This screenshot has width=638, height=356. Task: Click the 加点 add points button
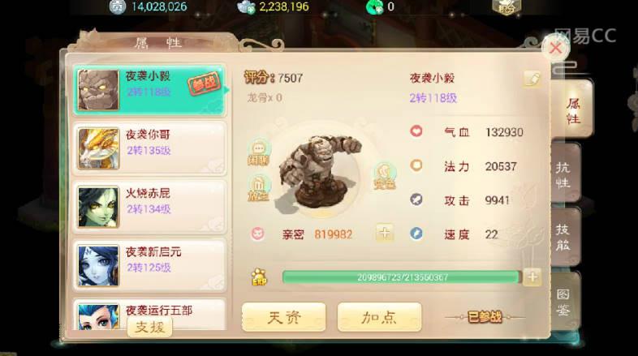[x=379, y=317]
